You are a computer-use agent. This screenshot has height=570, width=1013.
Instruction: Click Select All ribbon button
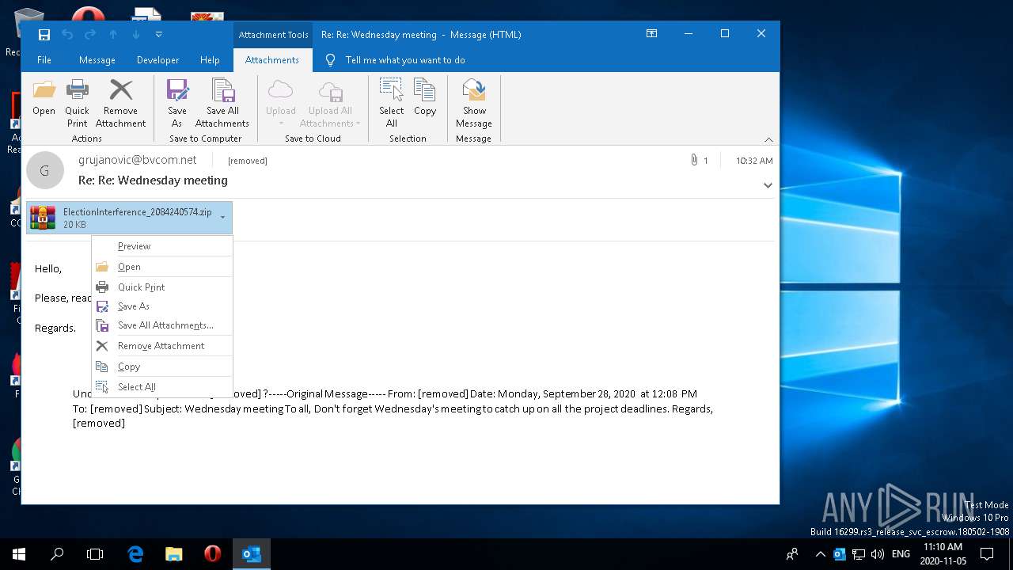pos(392,103)
